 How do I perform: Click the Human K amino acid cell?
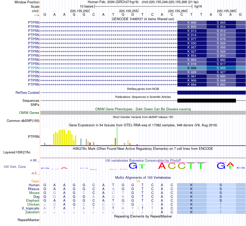click(x=192, y=185)
